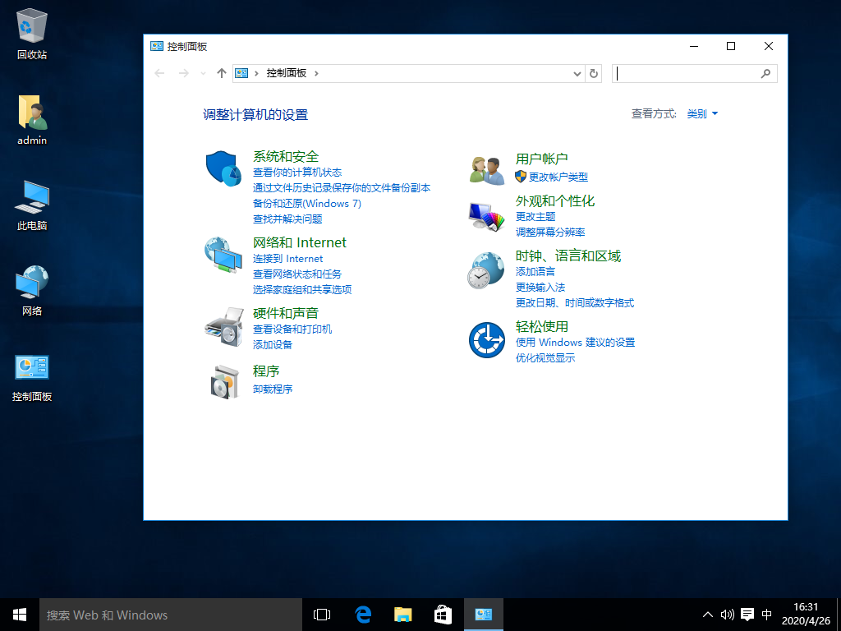Click the 中 input method indicator
The height and width of the screenshot is (631, 841).
[x=766, y=614]
